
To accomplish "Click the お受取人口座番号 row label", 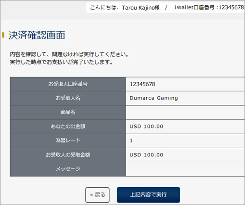I will [x=68, y=84].
